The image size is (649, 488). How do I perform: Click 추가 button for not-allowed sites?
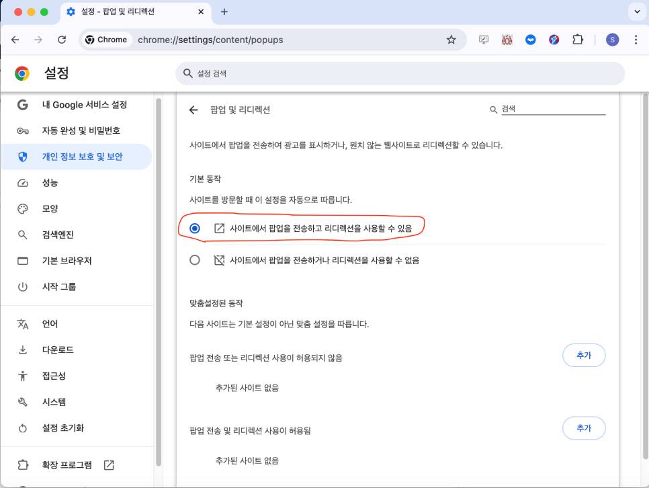pos(583,356)
